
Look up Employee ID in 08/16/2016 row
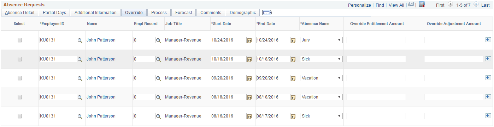pos(80,116)
